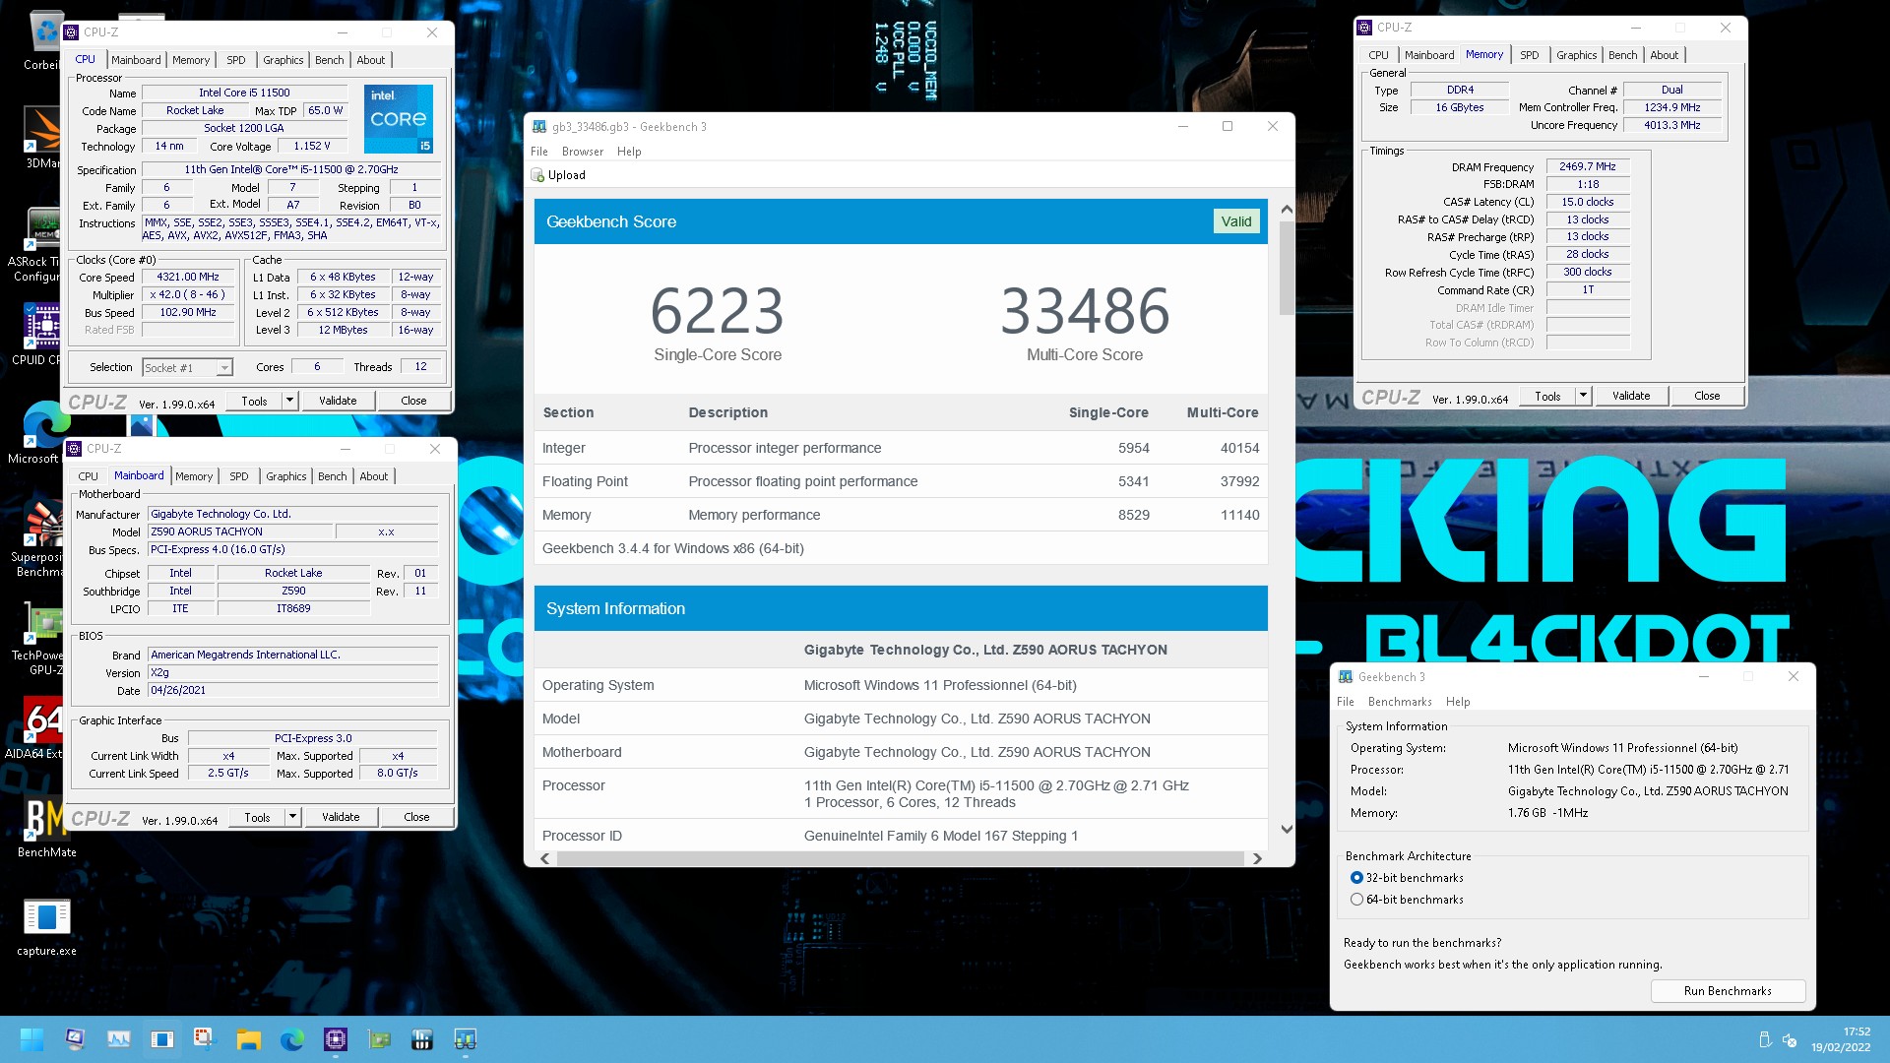This screenshot has height=1063, width=1890.
Task: Click the 6223 Single-Core Score value
Action: point(718,311)
